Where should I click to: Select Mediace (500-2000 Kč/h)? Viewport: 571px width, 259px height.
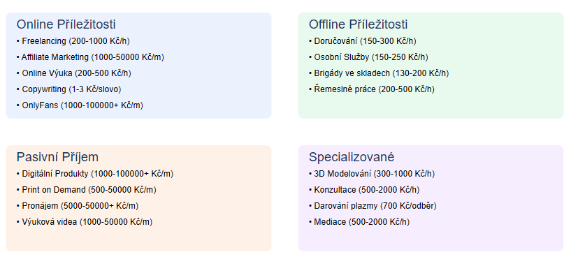point(359,222)
